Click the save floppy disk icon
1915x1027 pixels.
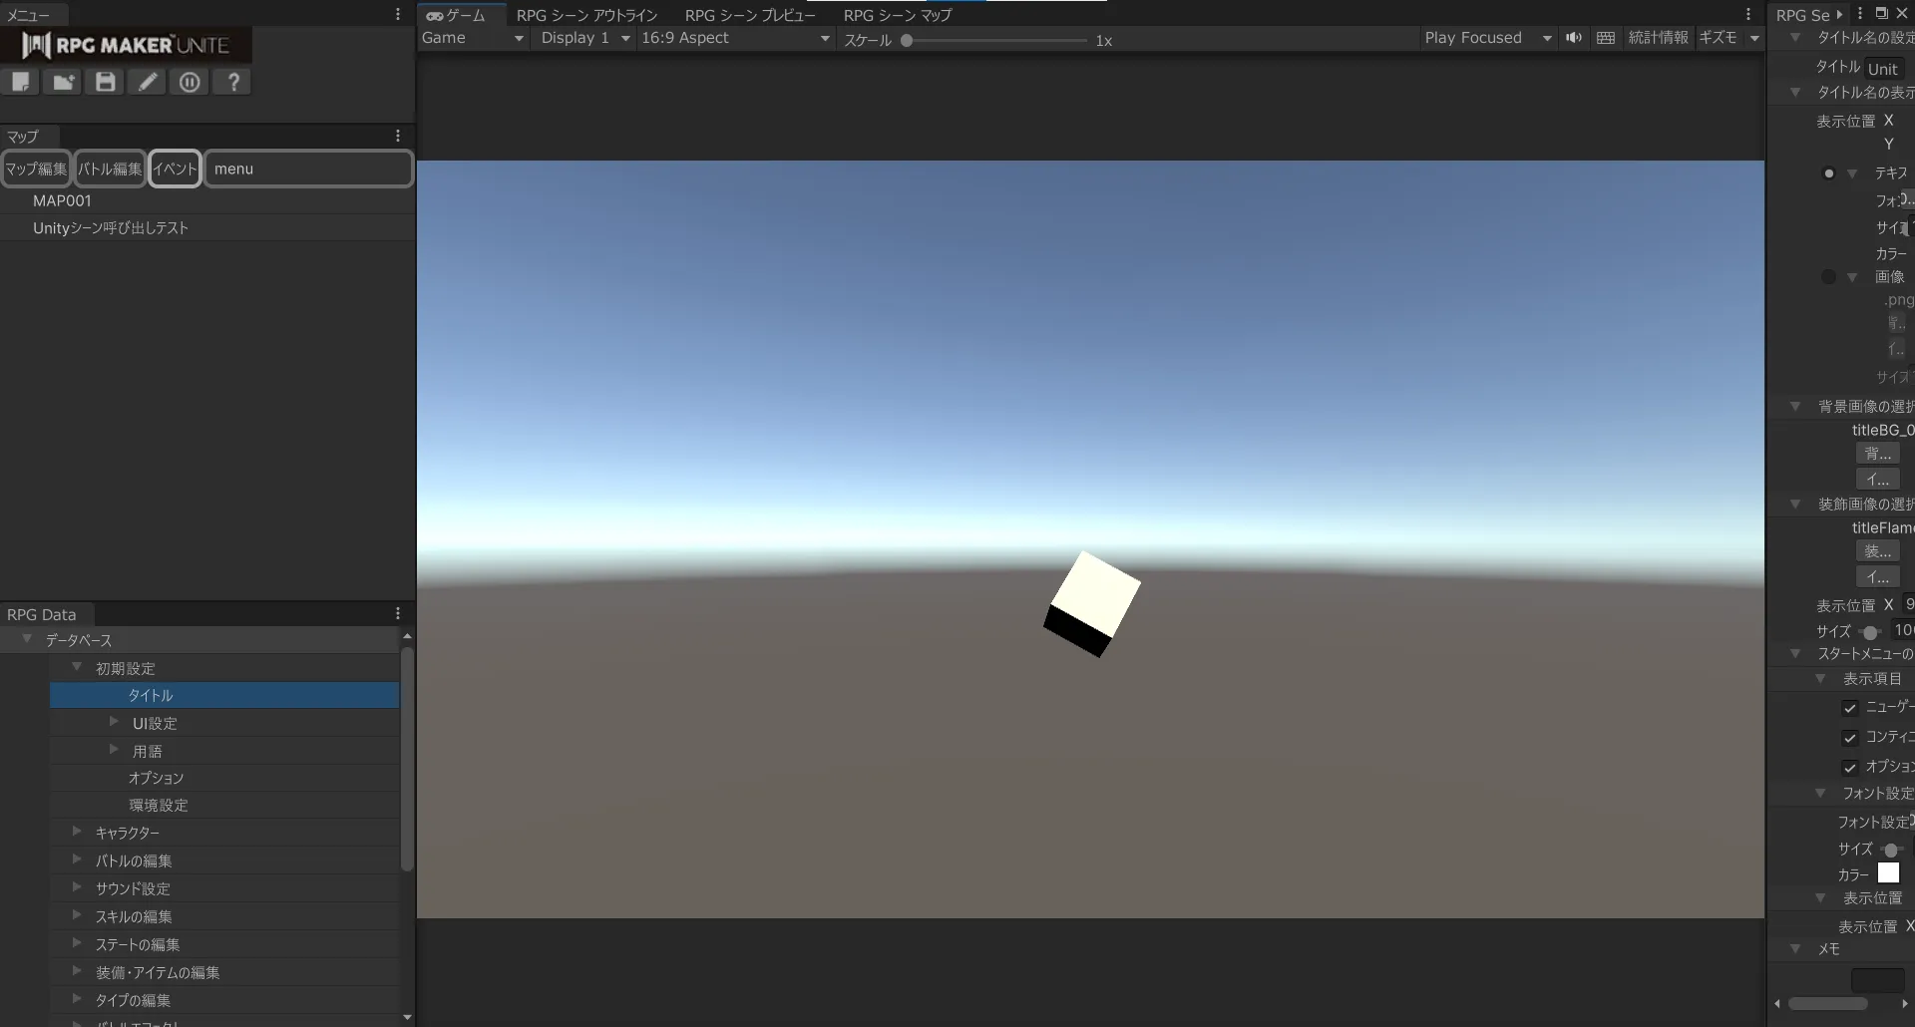click(106, 82)
